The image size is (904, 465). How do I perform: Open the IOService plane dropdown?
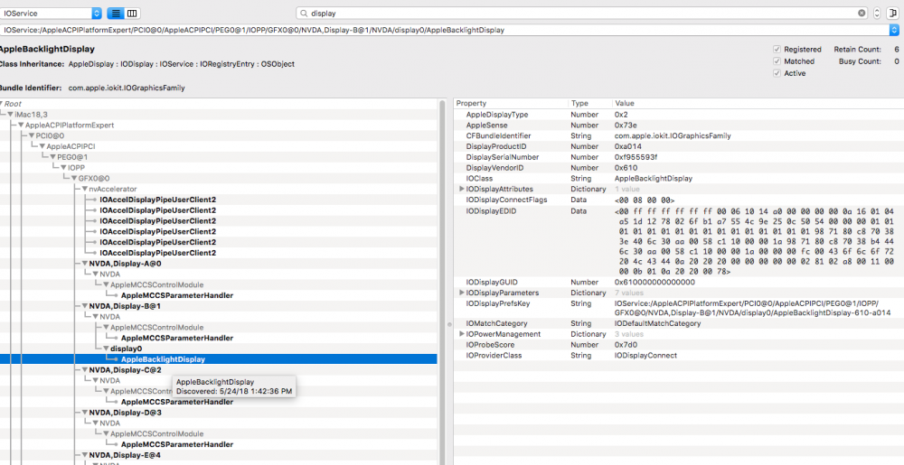[51, 13]
